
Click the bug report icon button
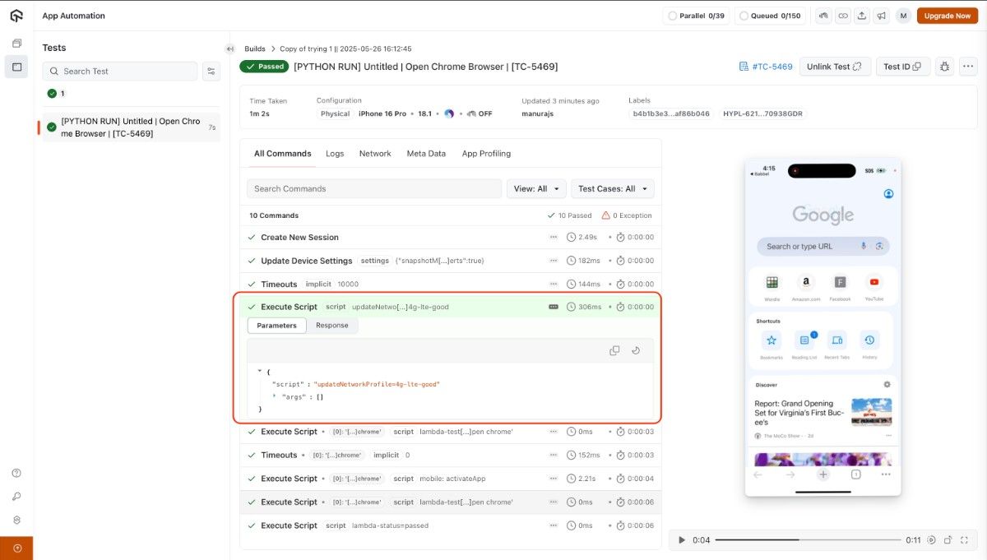pyautogui.click(x=944, y=67)
